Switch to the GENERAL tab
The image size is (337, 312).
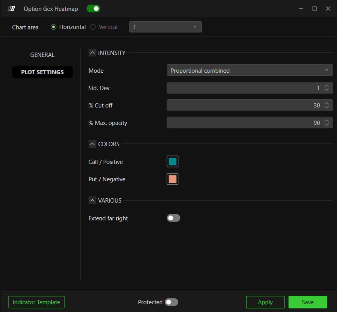tap(43, 55)
